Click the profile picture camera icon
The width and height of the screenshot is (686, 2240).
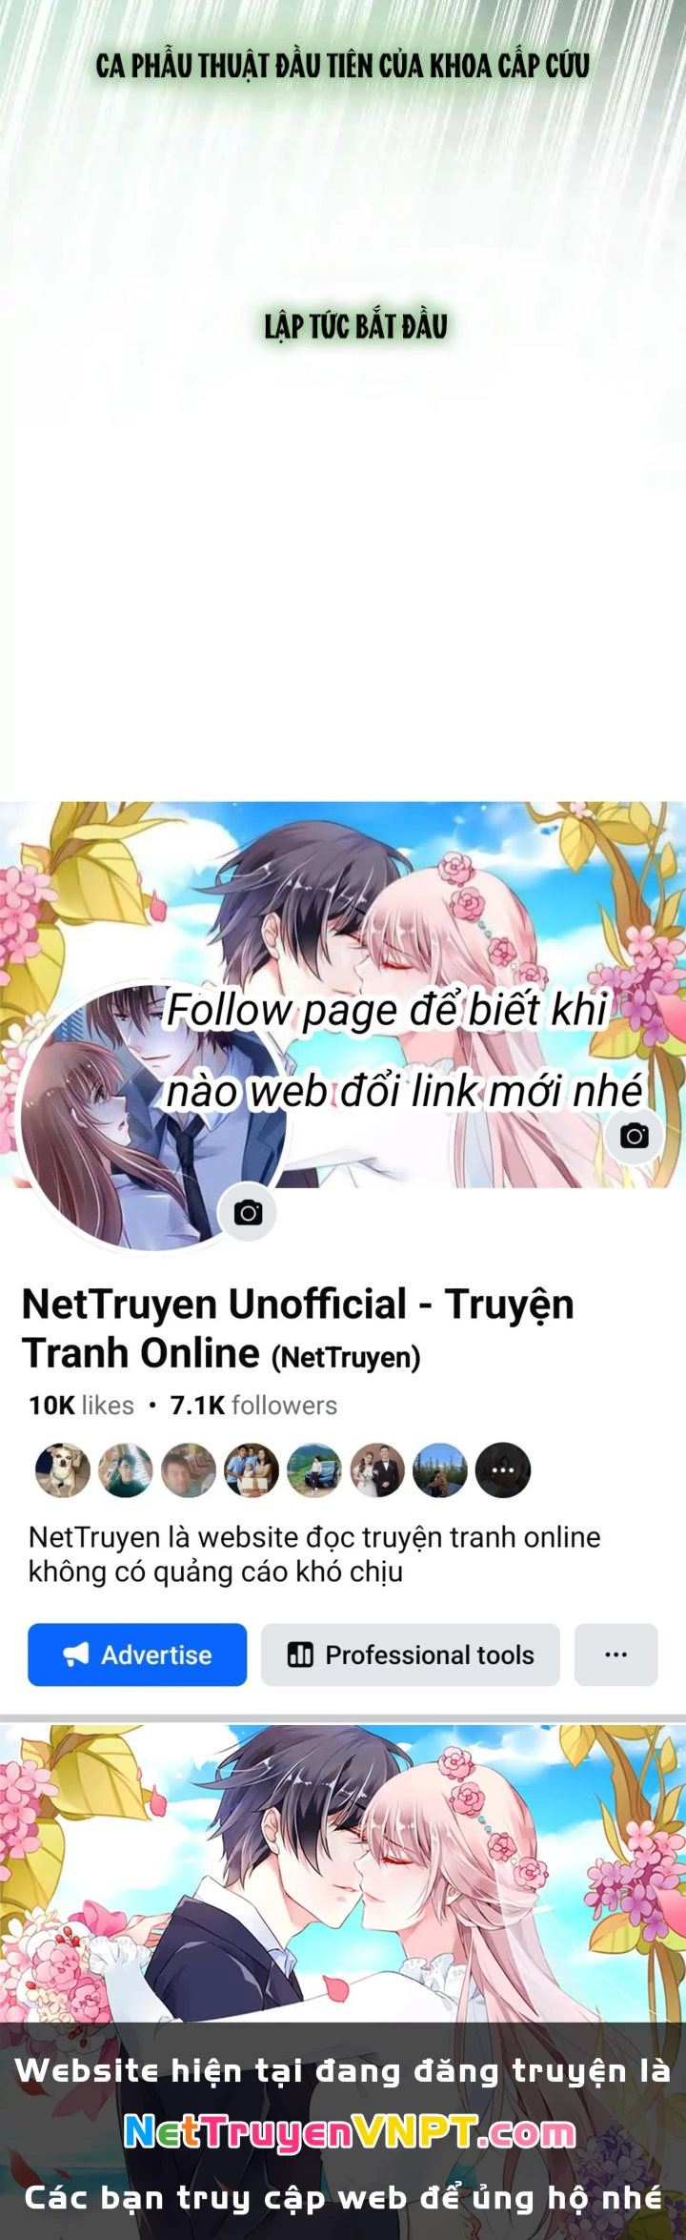(x=249, y=1213)
